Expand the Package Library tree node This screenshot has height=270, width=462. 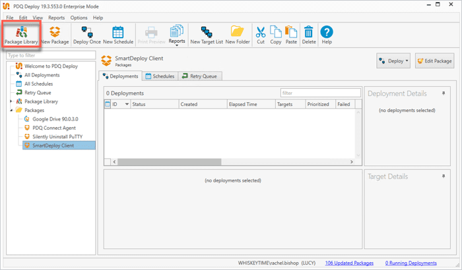point(11,101)
